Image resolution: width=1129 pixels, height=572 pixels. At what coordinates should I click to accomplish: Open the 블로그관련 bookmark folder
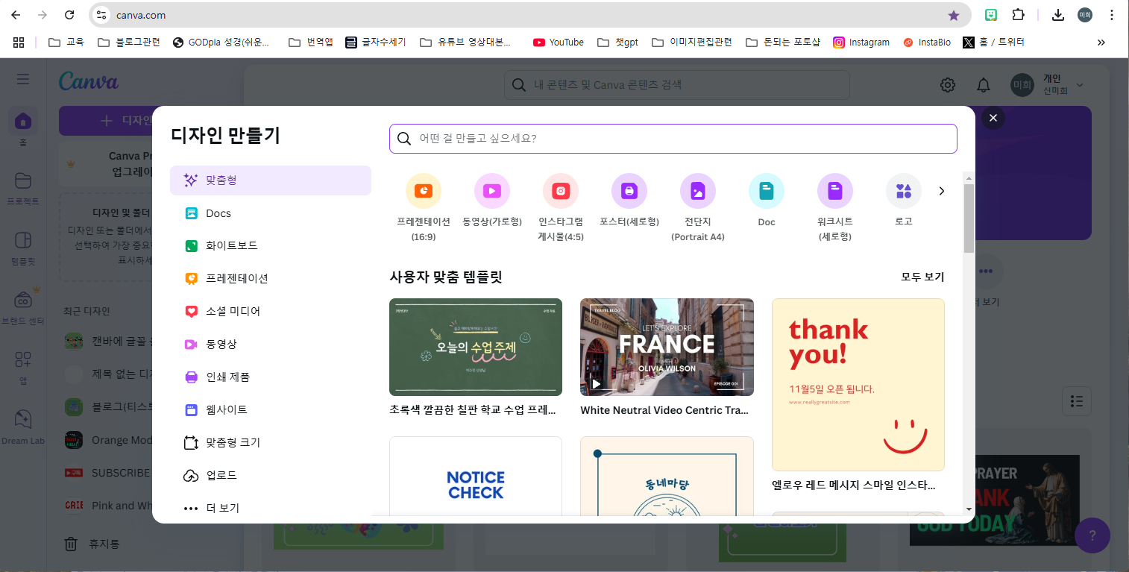click(x=129, y=43)
